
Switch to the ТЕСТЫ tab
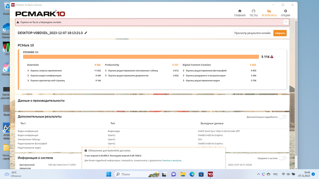(x=254, y=13)
